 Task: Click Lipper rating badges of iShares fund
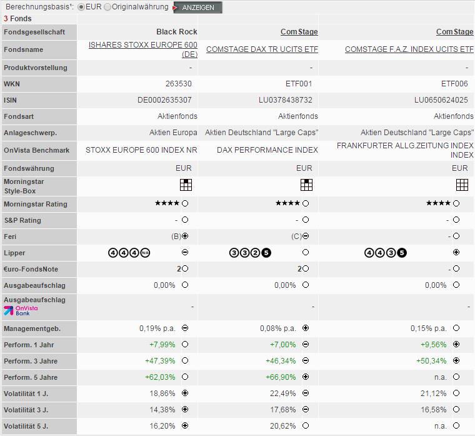[129, 253]
